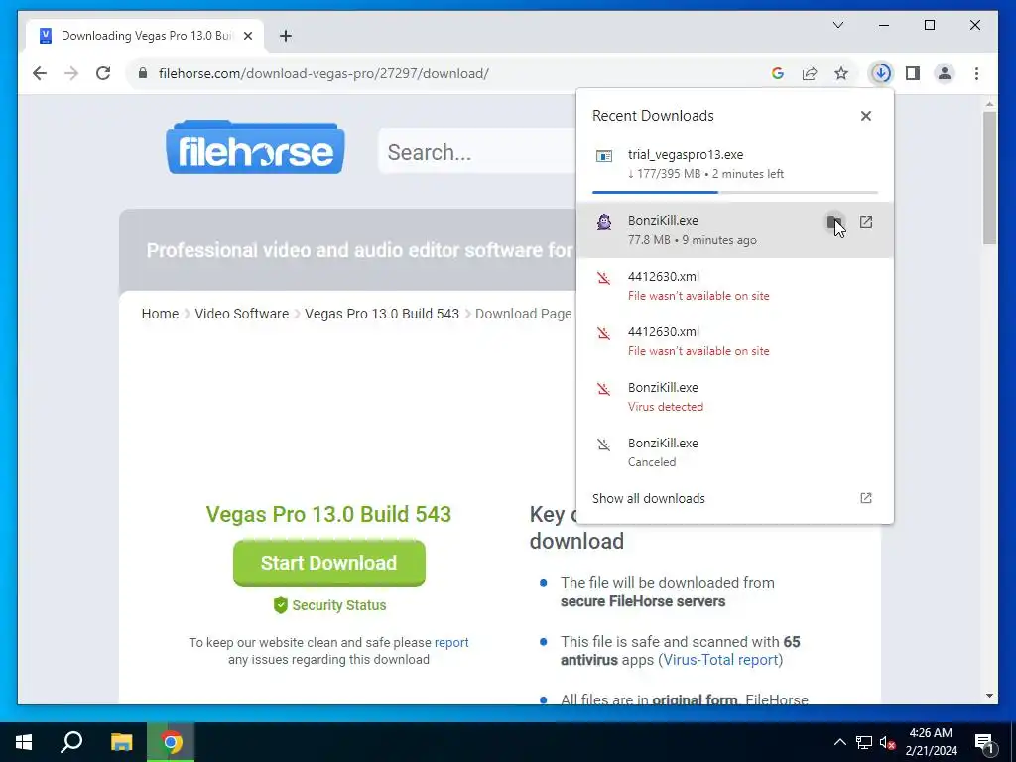The height and width of the screenshot is (762, 1016).
Task: Open File Explorer from taskbar
Action: pyautogui.click(x=121, y=742)
